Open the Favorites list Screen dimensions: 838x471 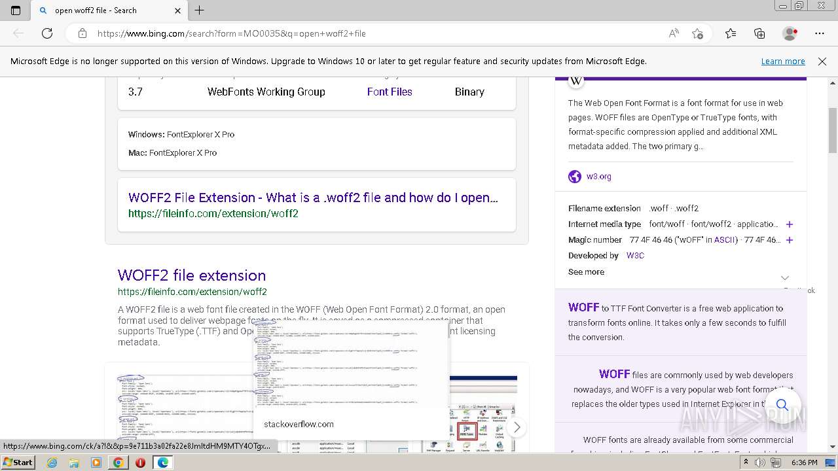[731, 33]
